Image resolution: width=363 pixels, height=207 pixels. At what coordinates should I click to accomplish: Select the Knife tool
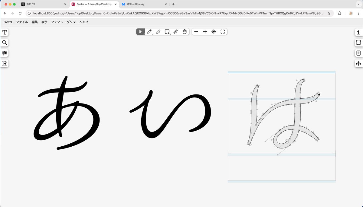[158, 32]
